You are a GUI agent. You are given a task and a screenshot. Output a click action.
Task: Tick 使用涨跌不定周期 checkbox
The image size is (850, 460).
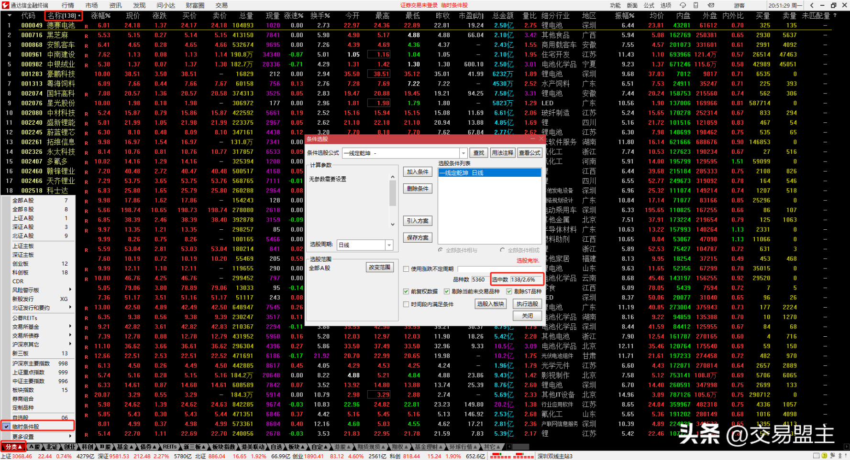click(406, 269)
